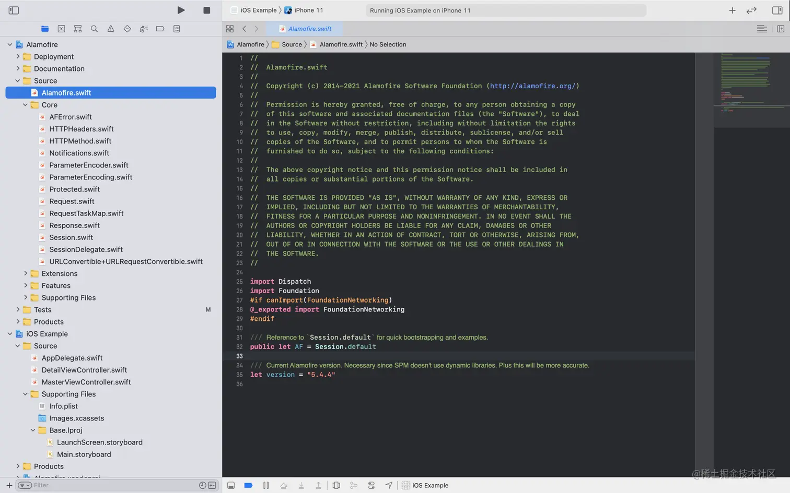The height and width of the screenshot is (493, 790).
Task: Go forward in editor history
Action: 257,29
